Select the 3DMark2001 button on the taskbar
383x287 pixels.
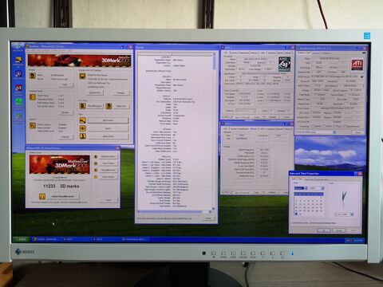pos(45,239)
